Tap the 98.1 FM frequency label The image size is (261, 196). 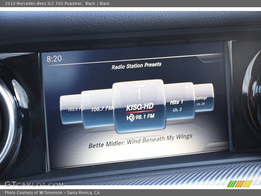click(x=145, y=117)
